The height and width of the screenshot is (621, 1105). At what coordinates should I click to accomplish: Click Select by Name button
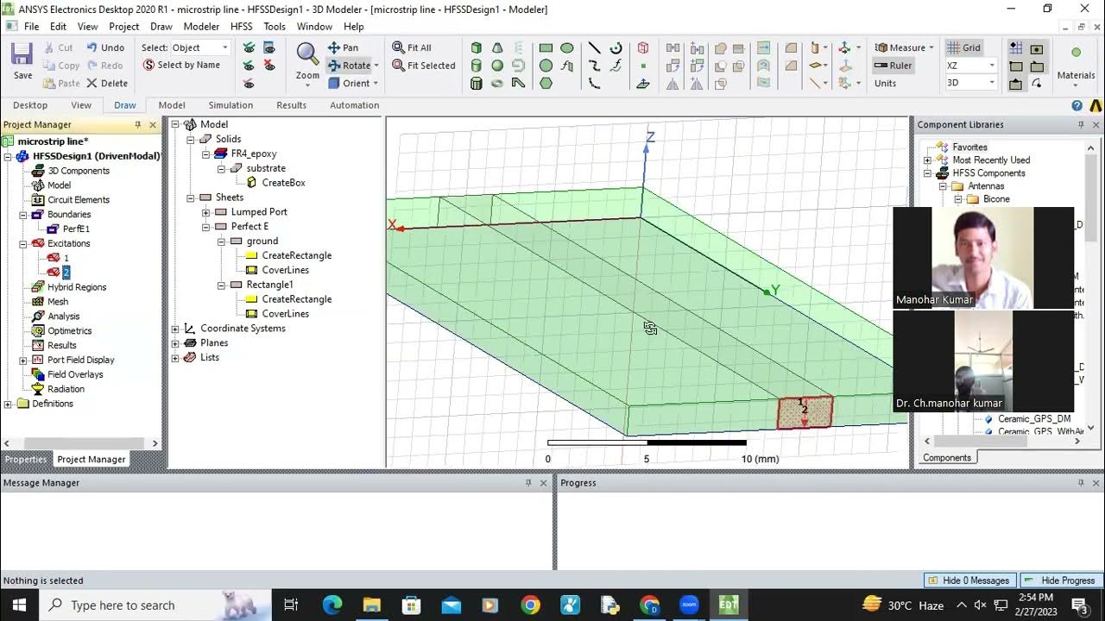[x=181, y=66]
